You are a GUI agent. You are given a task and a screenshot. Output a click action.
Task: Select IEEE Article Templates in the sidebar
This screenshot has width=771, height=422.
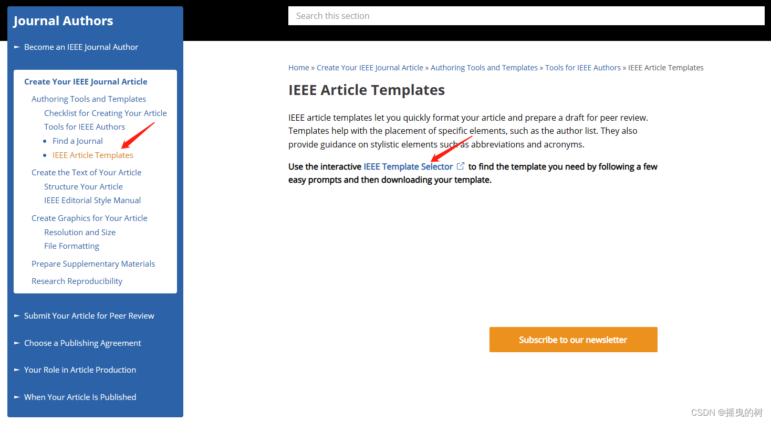coord(92,155)
